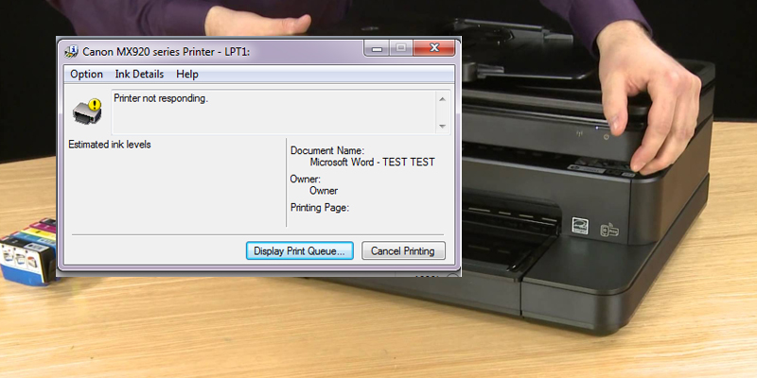Click the 'Printing Page:' label
This screenshot has height=378, width=757.
[x=320, y=208]
